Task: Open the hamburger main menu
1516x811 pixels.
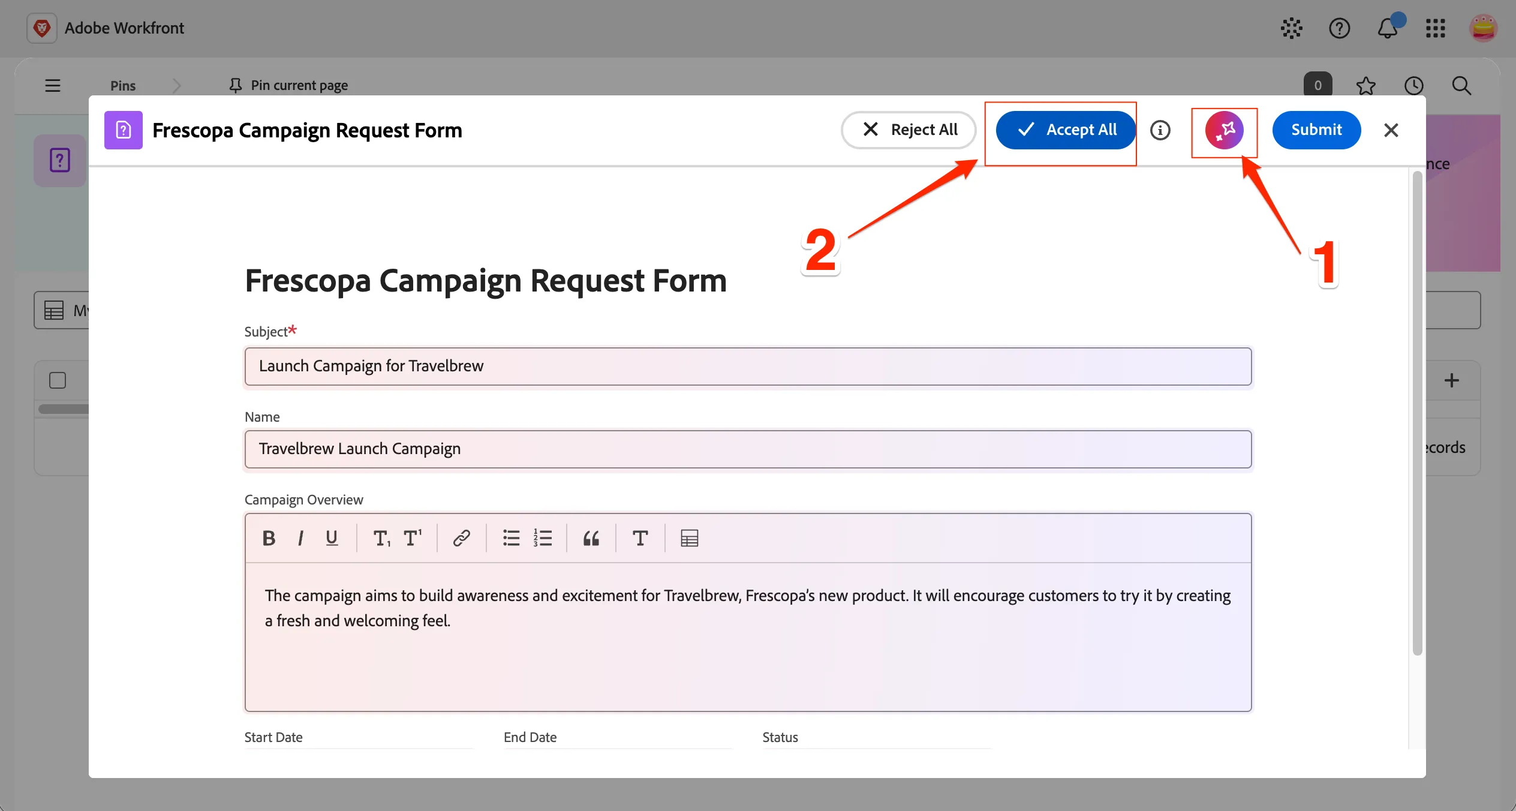Action: click(53, 86)
